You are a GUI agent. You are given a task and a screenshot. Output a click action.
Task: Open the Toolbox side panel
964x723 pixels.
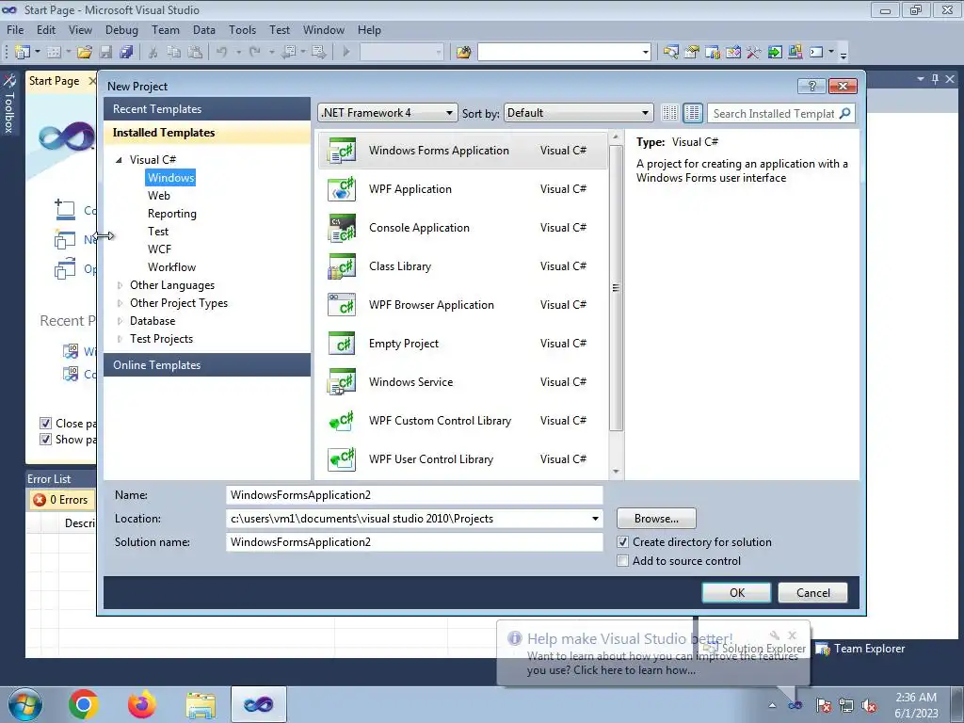click(x=9, y=105)
